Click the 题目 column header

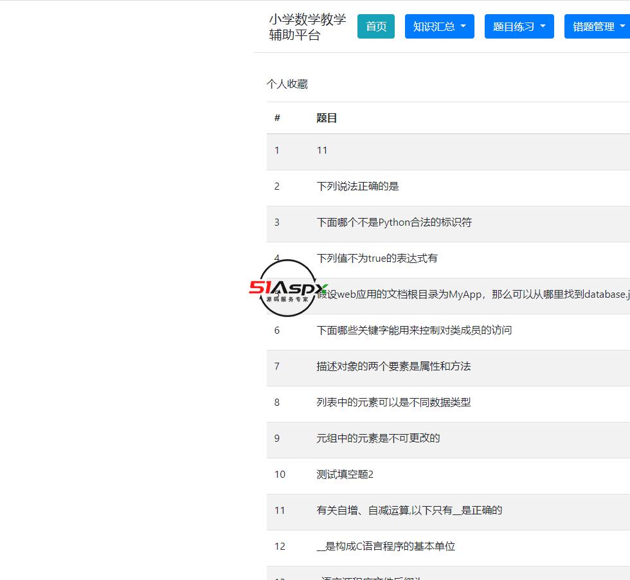tap(327, 118)
